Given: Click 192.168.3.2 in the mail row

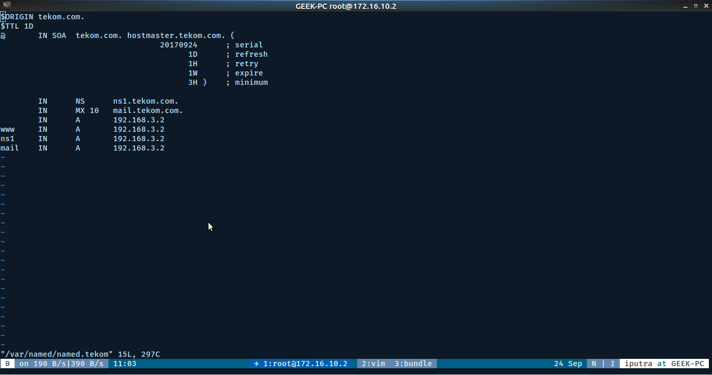Looking at the screenshot, I should point(139,148).
